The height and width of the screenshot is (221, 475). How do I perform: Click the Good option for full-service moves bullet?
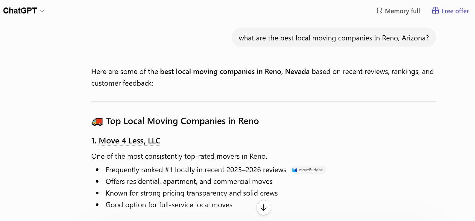tap(169, 205)
